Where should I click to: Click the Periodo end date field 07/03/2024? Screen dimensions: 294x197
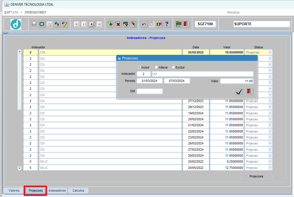tap(177, 81)
